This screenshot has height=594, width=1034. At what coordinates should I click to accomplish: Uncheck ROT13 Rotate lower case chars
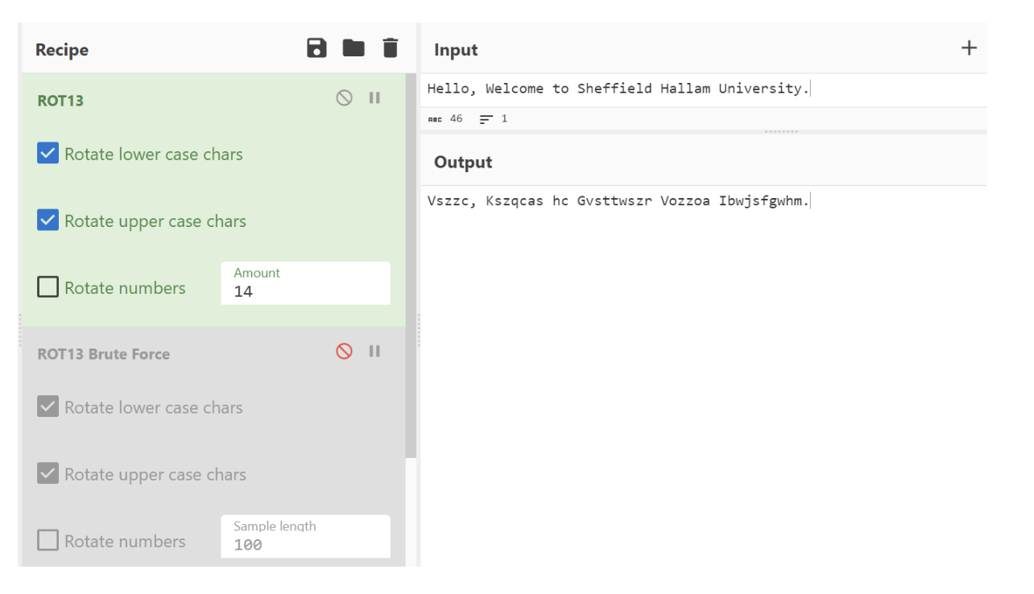pyautogui.click(x=48, y=154)
